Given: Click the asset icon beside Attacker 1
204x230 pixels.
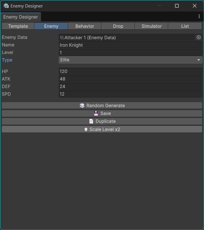Looking at the screenshot, I should pyautogui.click(x=62, y=38).
